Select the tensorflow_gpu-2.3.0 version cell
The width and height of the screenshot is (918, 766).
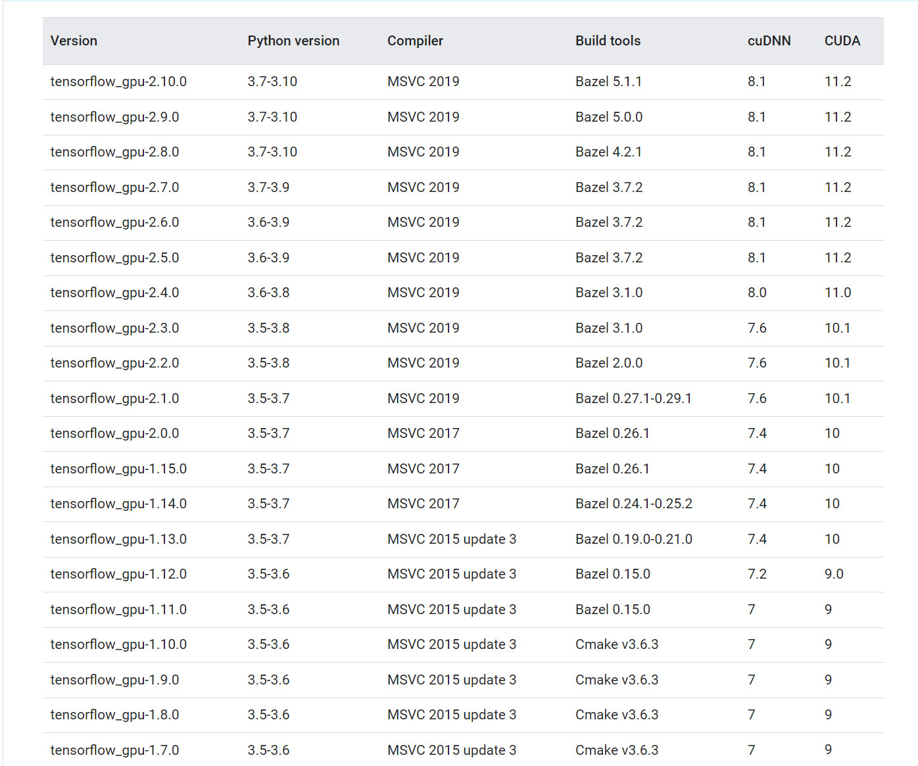[x=114, y=328]
